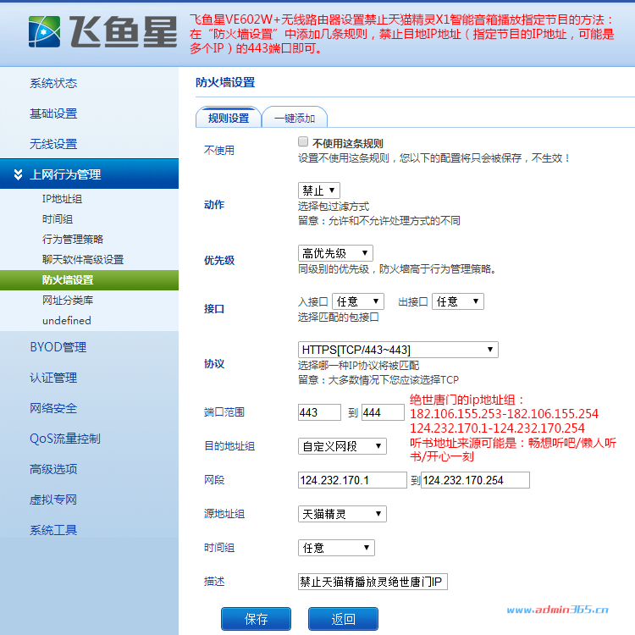The image size is (635, 635).
Task: Focus the 网段 start field 124.232.170.1
Action: 352,480
